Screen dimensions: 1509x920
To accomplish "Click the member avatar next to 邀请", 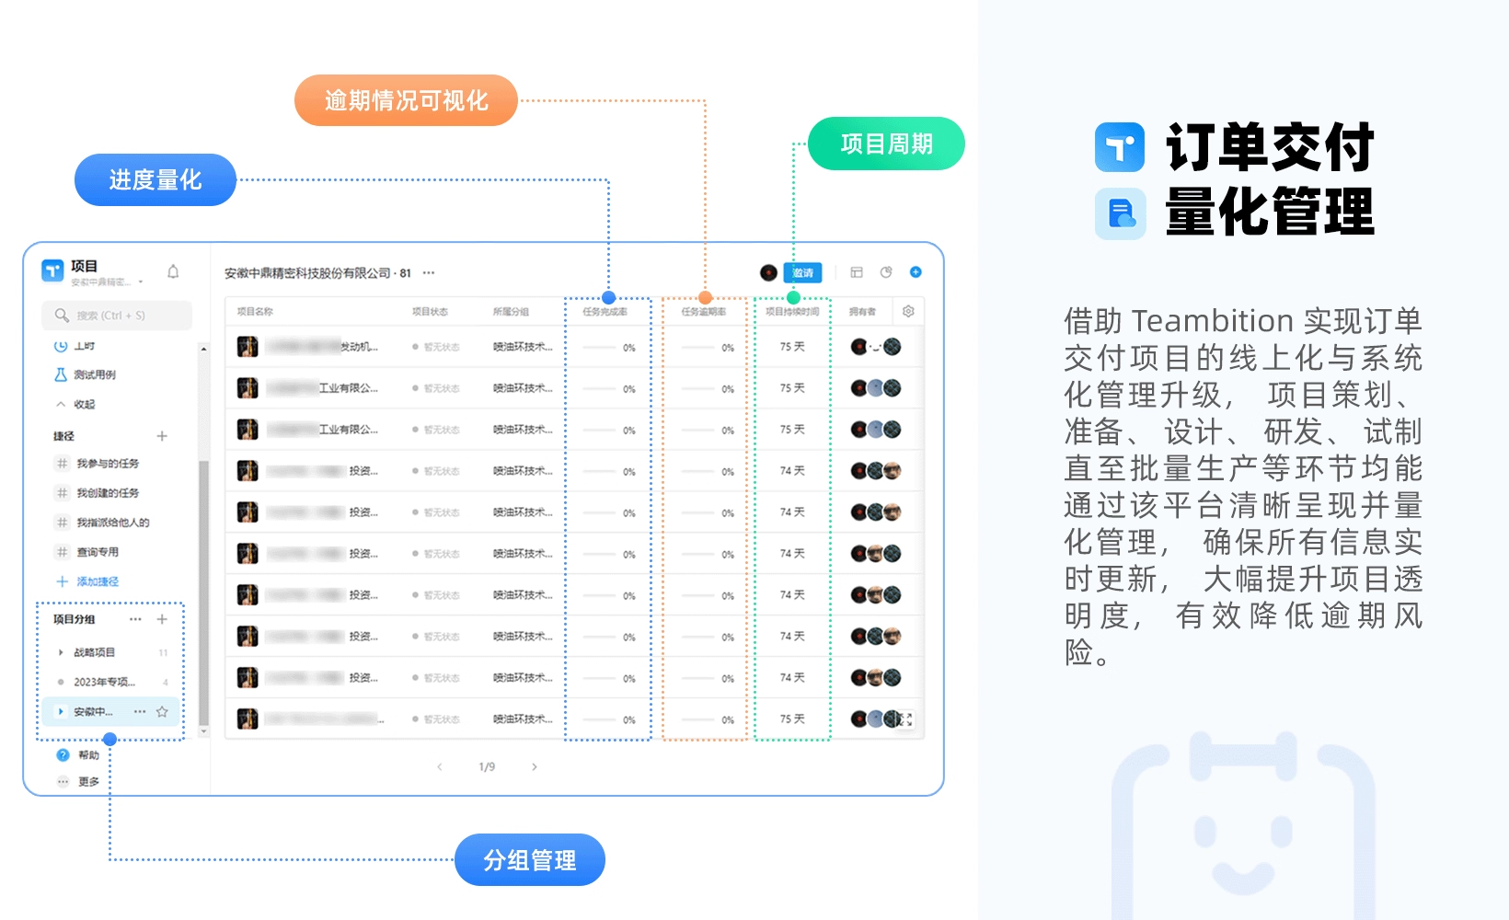I will (x=768, y=272).
